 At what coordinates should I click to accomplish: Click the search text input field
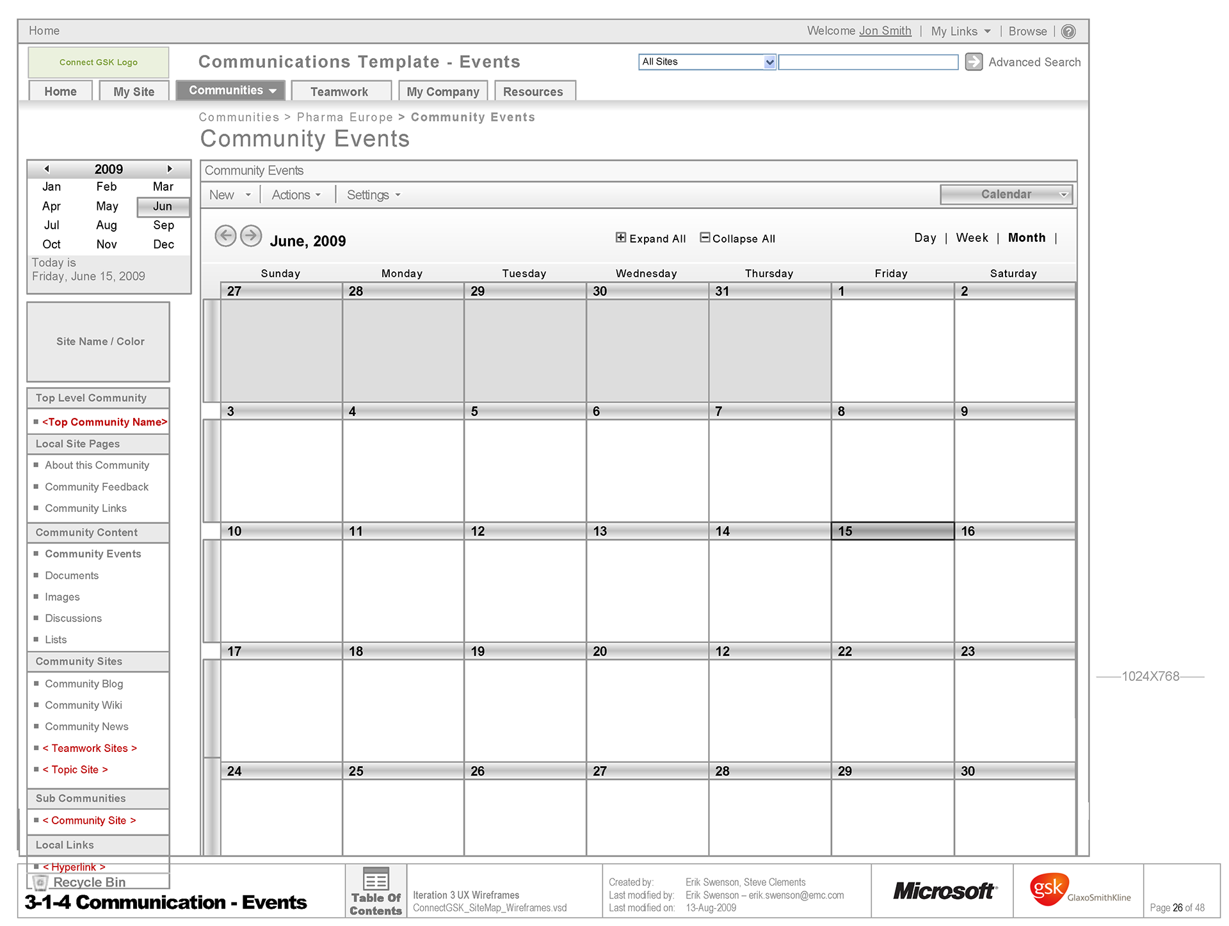click(868, 62)
